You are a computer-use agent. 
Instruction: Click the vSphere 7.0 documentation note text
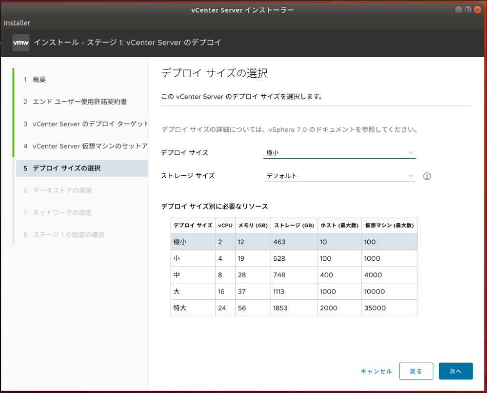289,129
